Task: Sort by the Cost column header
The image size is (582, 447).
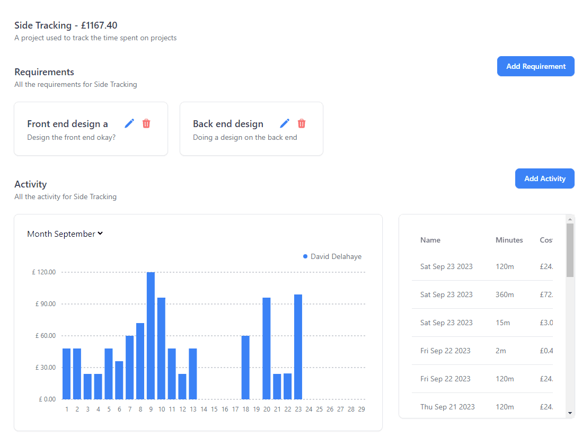Action: tap(546, 240)
